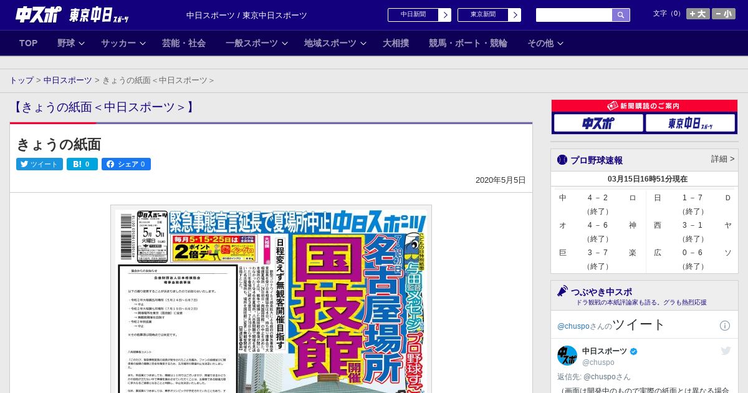Image resolution: width=748 pixels, height=393 pixels.
Task: Open the 中日新聞 link button
Action: [413, 14]
